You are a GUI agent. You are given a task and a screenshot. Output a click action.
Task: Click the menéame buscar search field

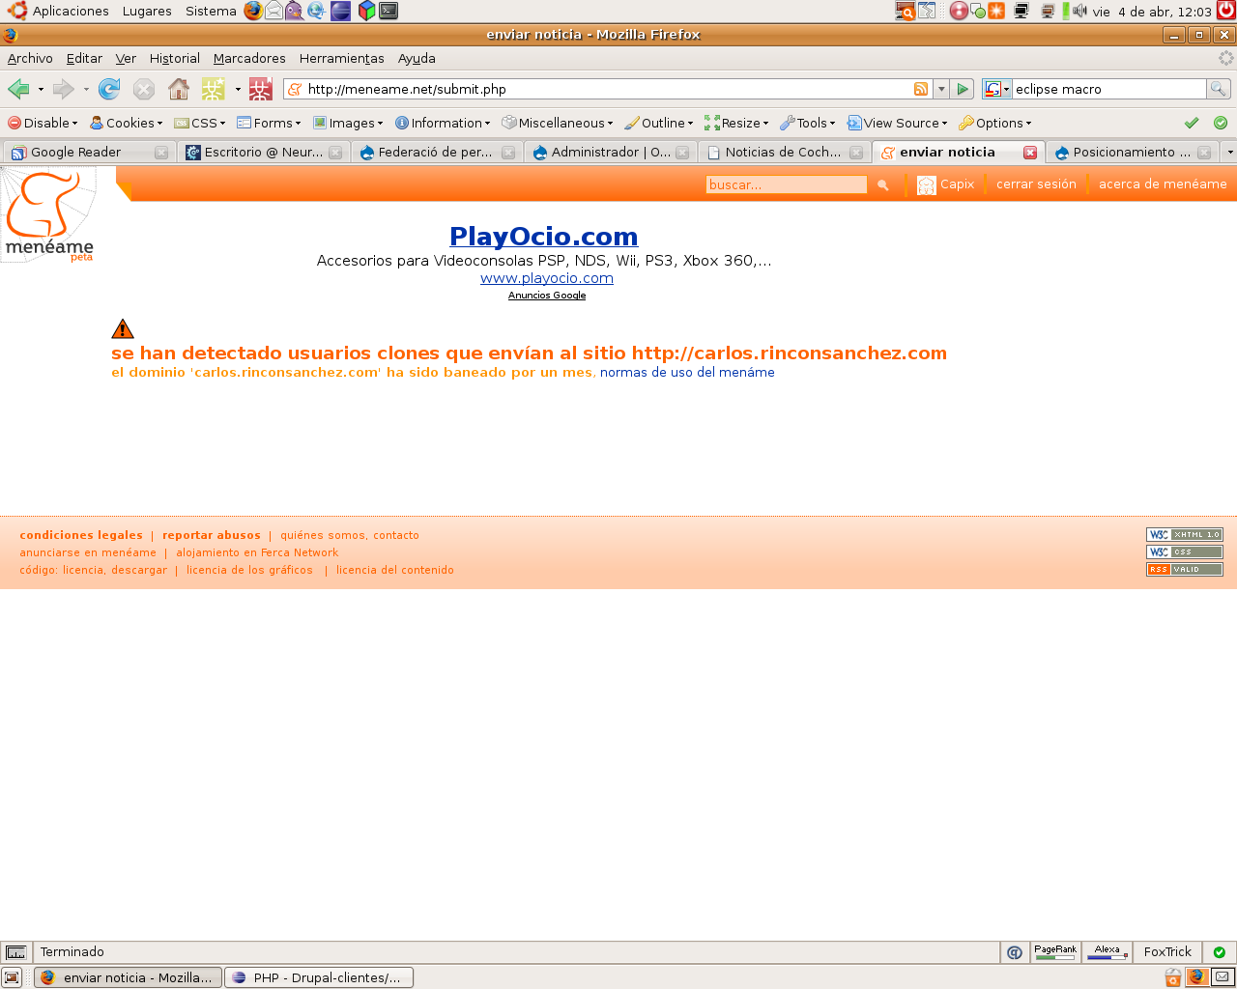click(786, 184)
